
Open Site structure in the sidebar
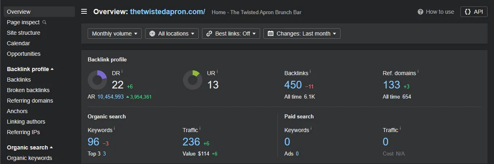point(23,33)
